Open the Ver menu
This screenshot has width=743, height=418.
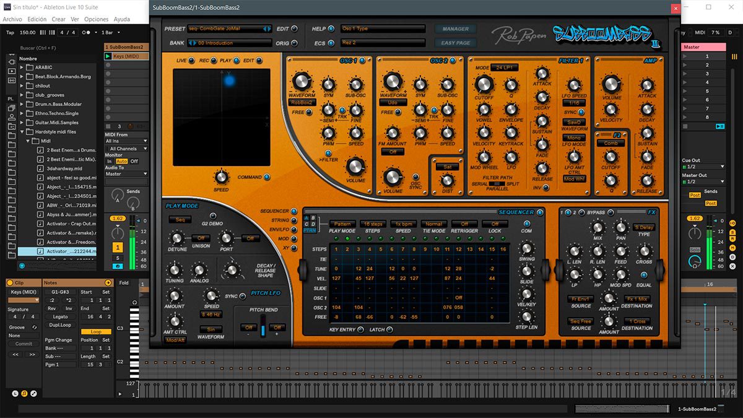[75, 19]
